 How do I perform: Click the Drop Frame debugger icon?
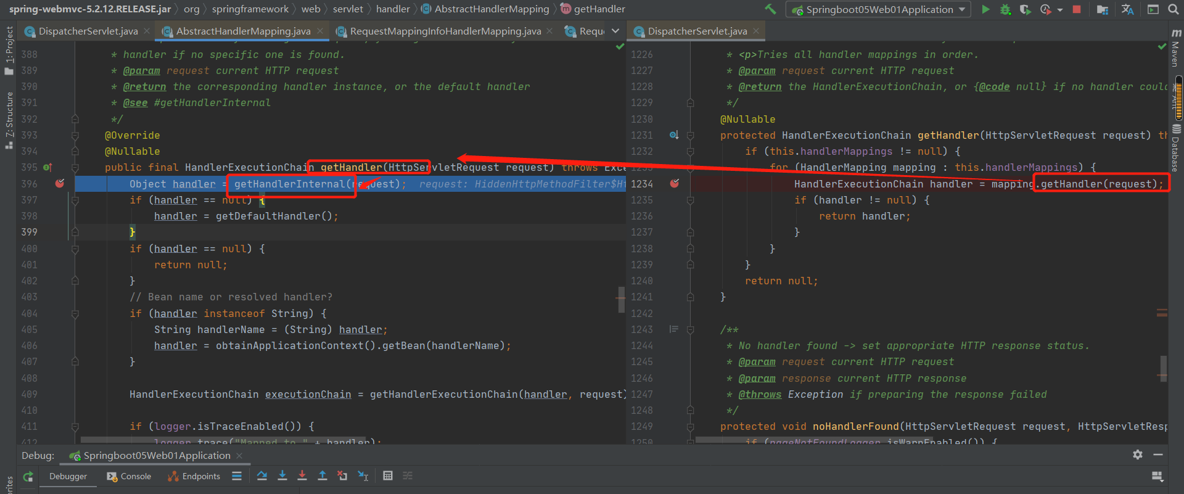[342, 475]
